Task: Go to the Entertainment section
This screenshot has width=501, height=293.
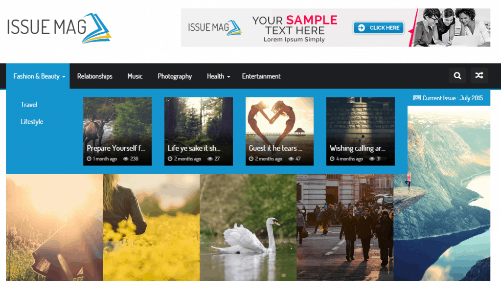Action: point(261,76)
